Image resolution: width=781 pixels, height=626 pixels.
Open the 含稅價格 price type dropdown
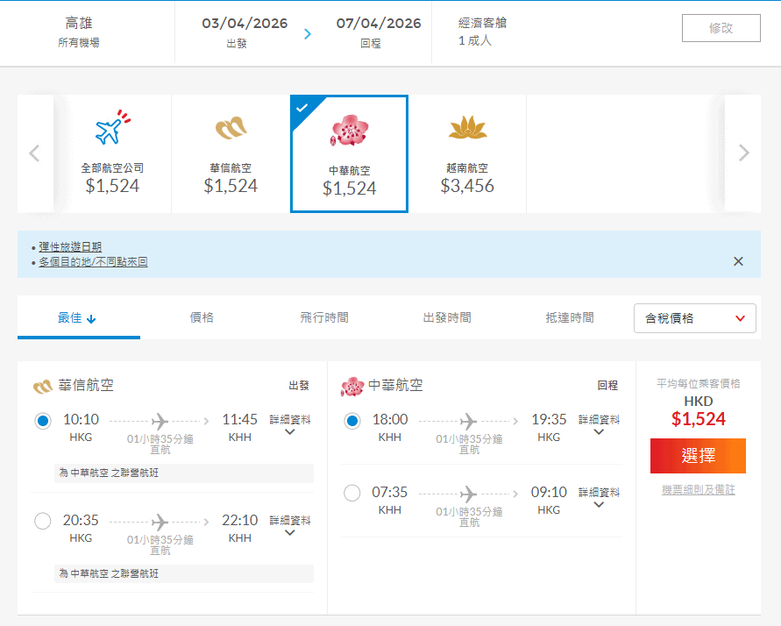pyautogui.click(x=694, y=318)
